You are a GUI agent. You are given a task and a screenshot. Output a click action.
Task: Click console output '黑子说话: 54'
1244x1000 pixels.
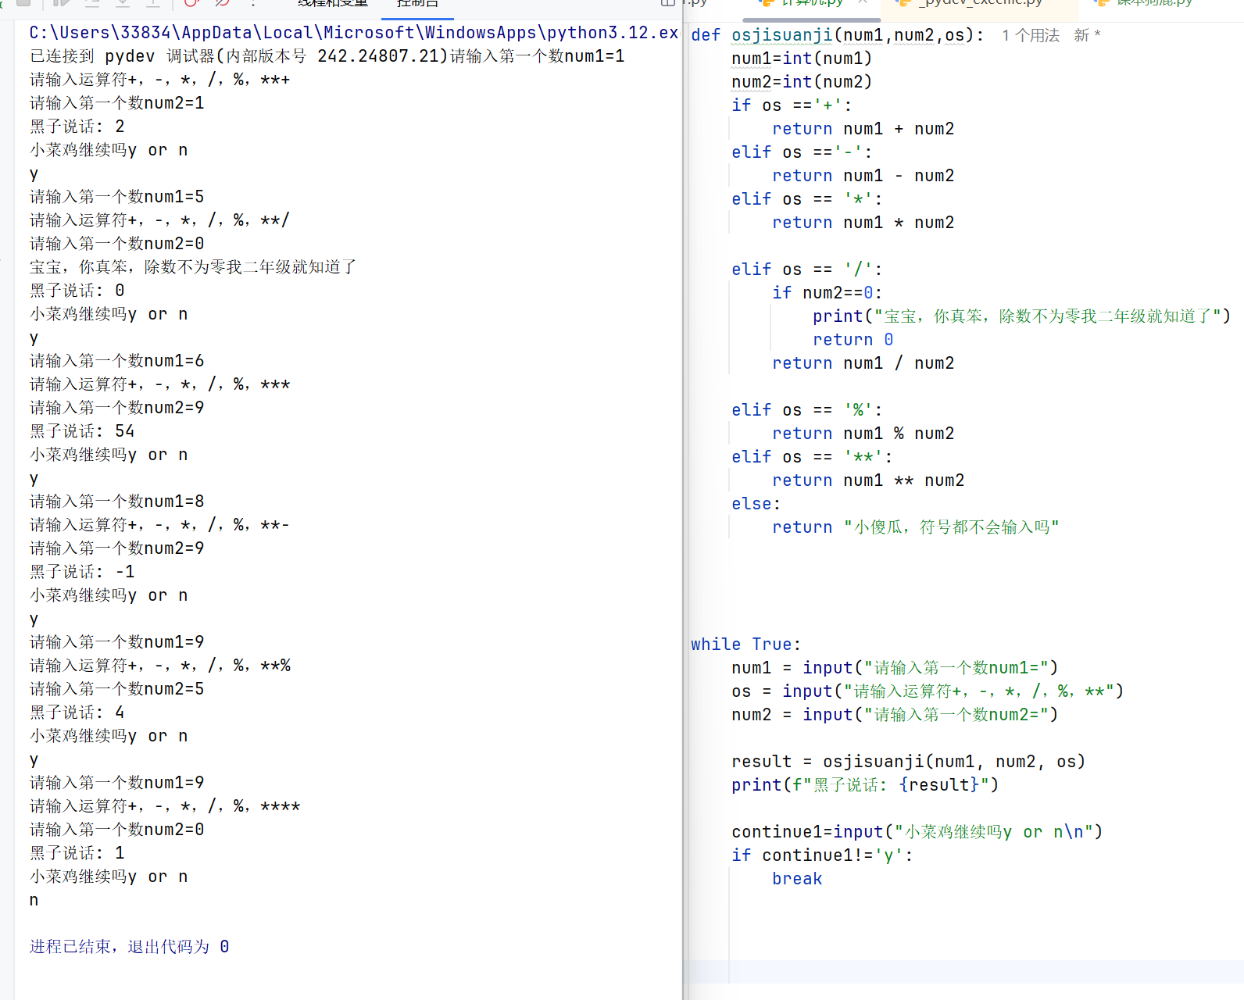[82, 431]
